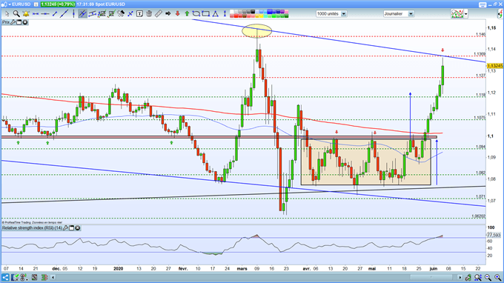The width and height of the screenshot is (504, 283).
Task: Open Prix panel wrench settings
Action: pyautogui.click(x=13, y=22)
